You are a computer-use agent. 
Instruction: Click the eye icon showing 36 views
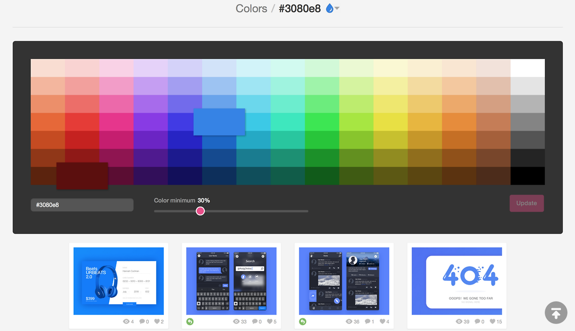pyautogui.click(x=349, y=322)
